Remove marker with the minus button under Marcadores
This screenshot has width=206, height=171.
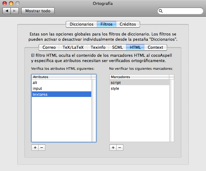(x=120, y=148)
